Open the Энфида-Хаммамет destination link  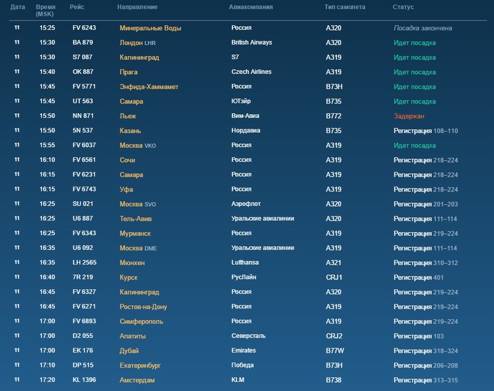coord(149,87)
